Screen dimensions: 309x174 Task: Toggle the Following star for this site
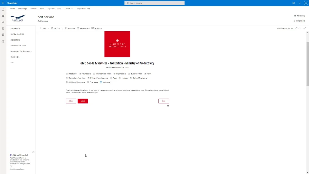pos(299,16)
